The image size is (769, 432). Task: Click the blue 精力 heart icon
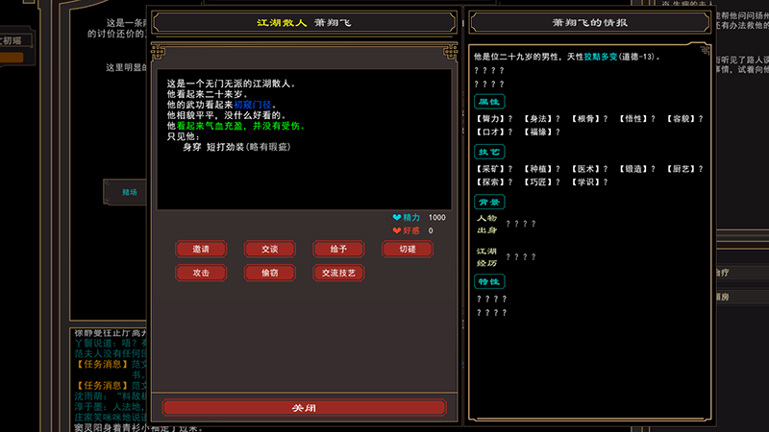coord(397,217)
